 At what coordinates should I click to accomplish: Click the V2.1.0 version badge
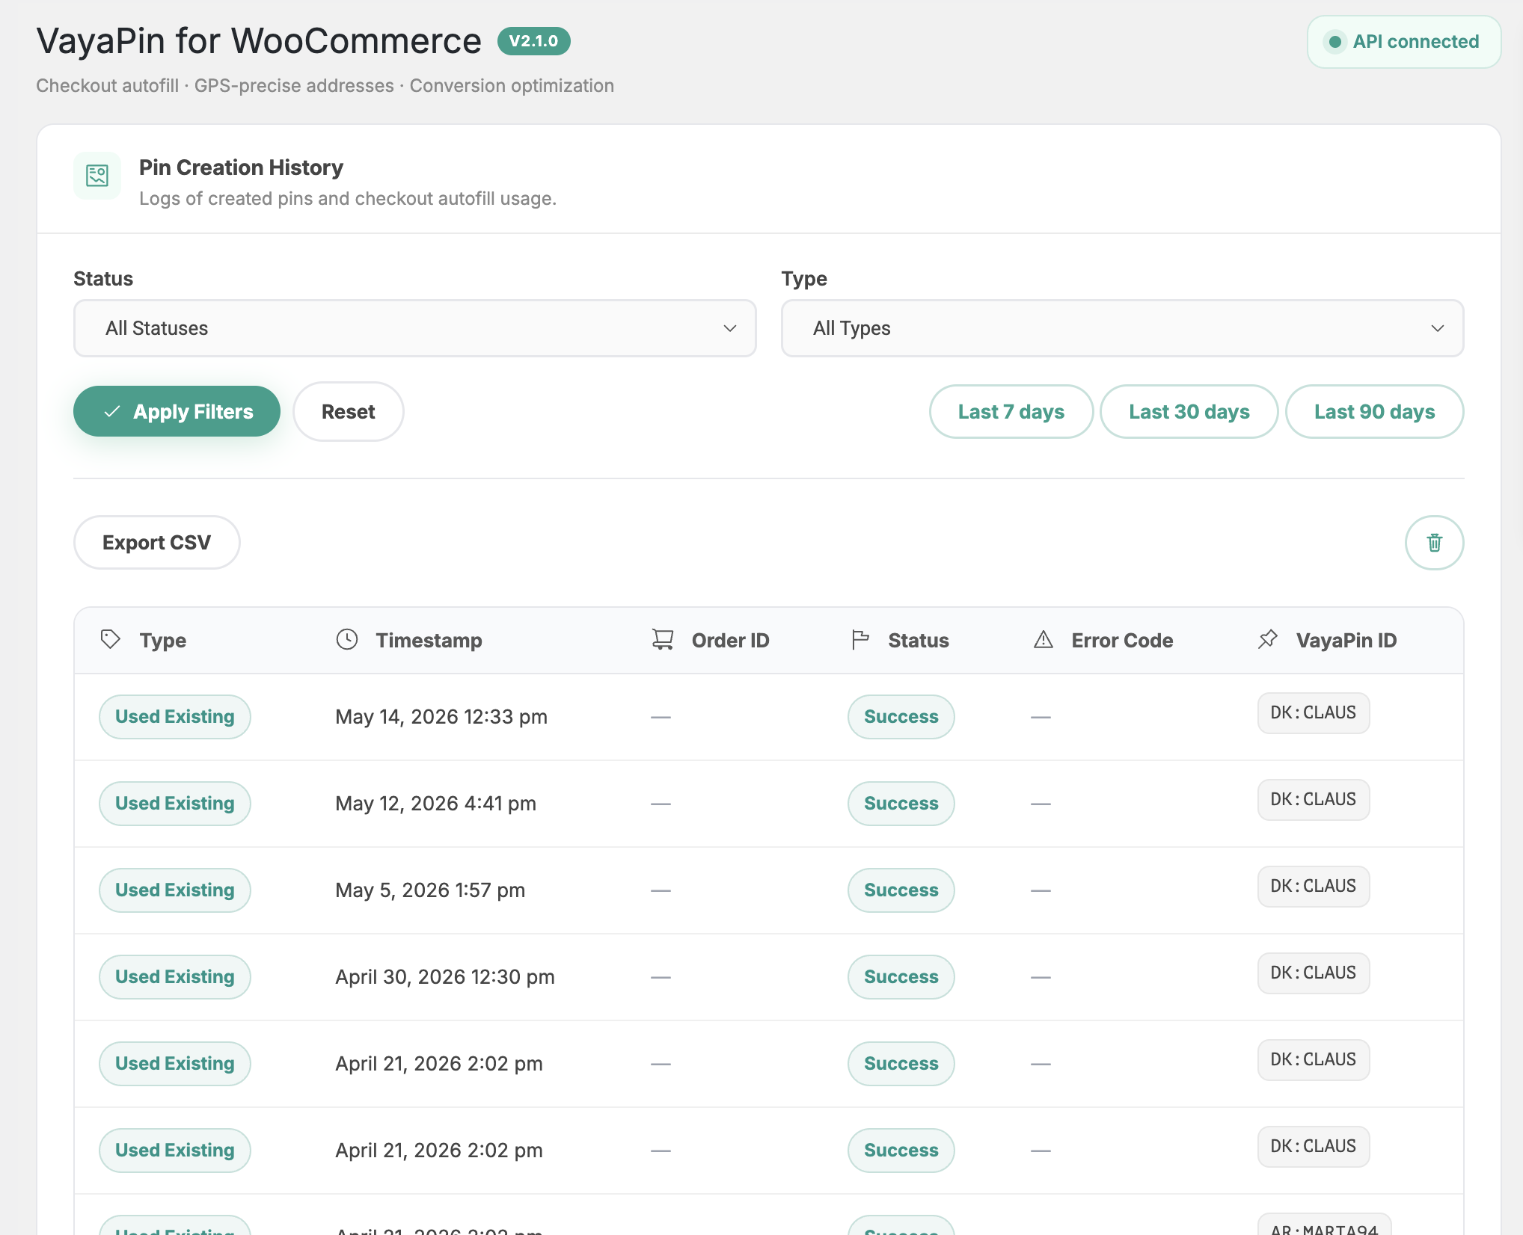(534, 41)
